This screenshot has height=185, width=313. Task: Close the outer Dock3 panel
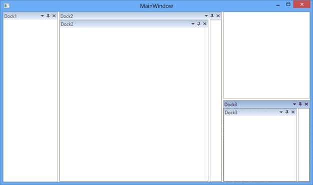click(306, 104)
